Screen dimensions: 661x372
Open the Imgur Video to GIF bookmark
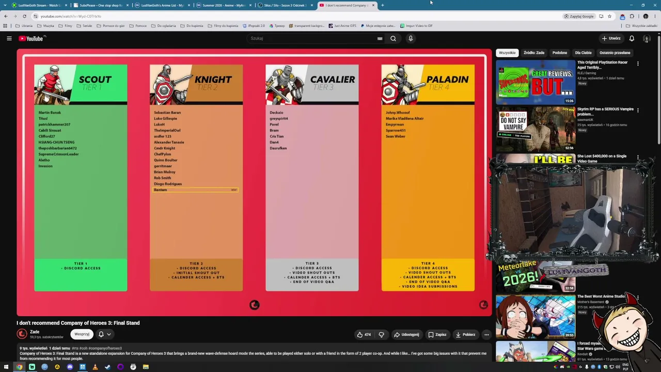(416, 26)
